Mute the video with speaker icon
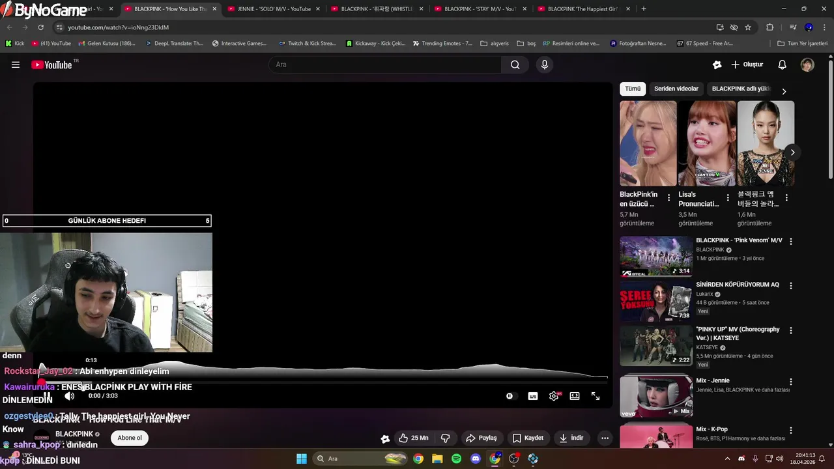The image size is (834, 469). 69,396
